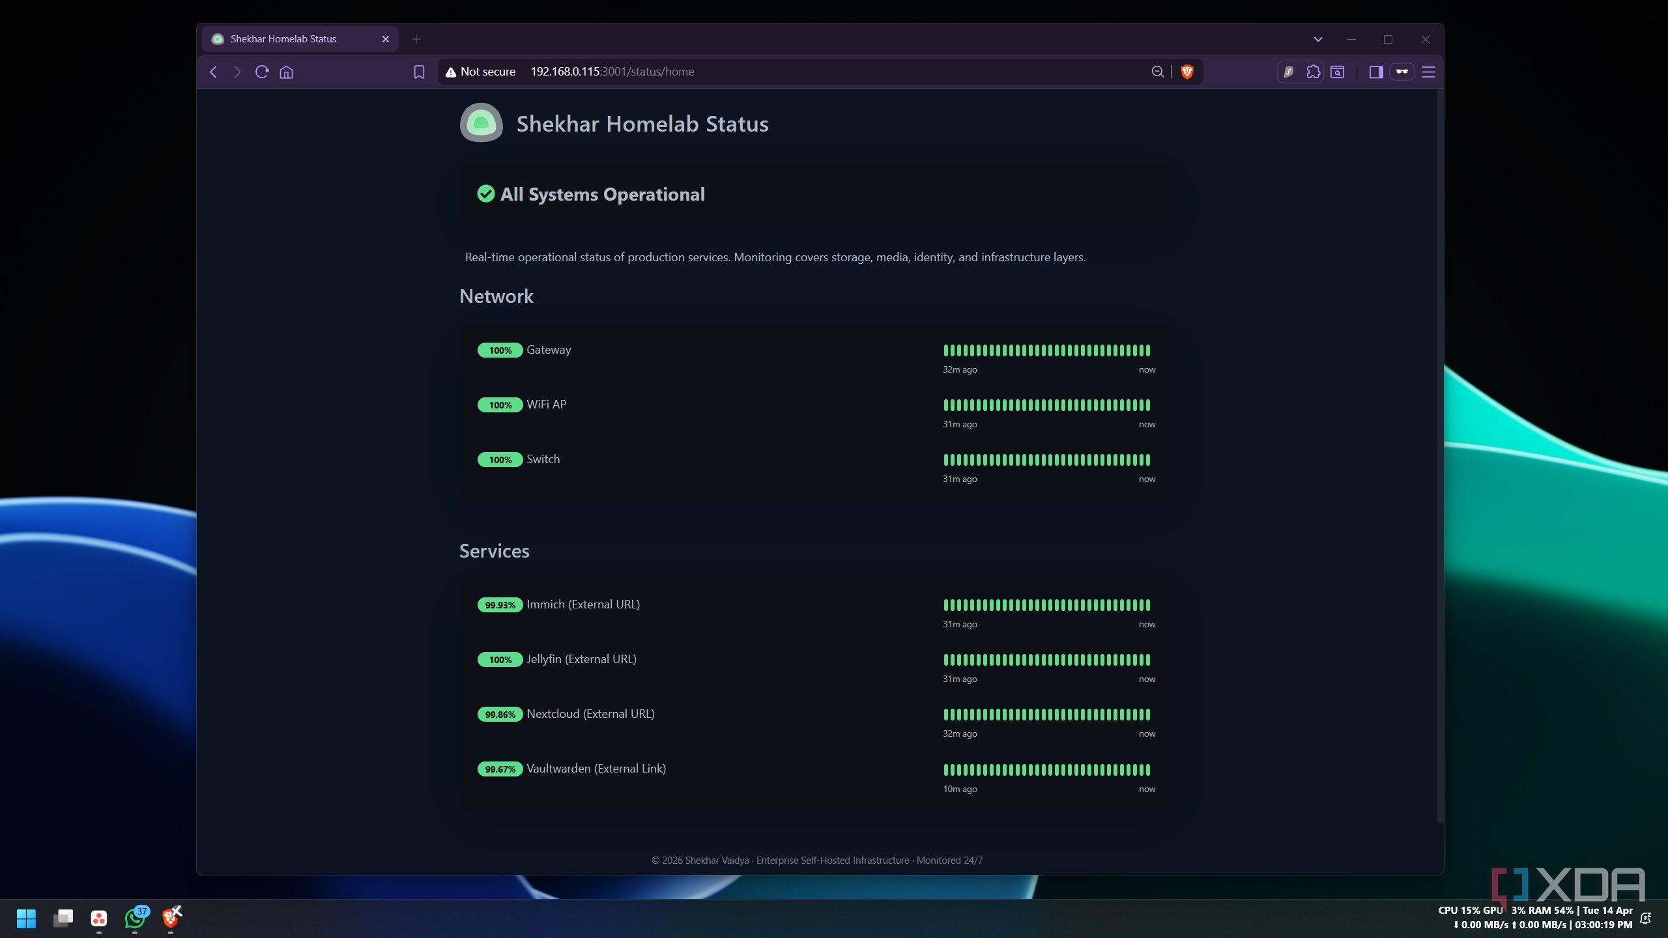Click the Nextcloud (External URL) entry
This screenshot has width=1668, height=938.
[590, 714]
